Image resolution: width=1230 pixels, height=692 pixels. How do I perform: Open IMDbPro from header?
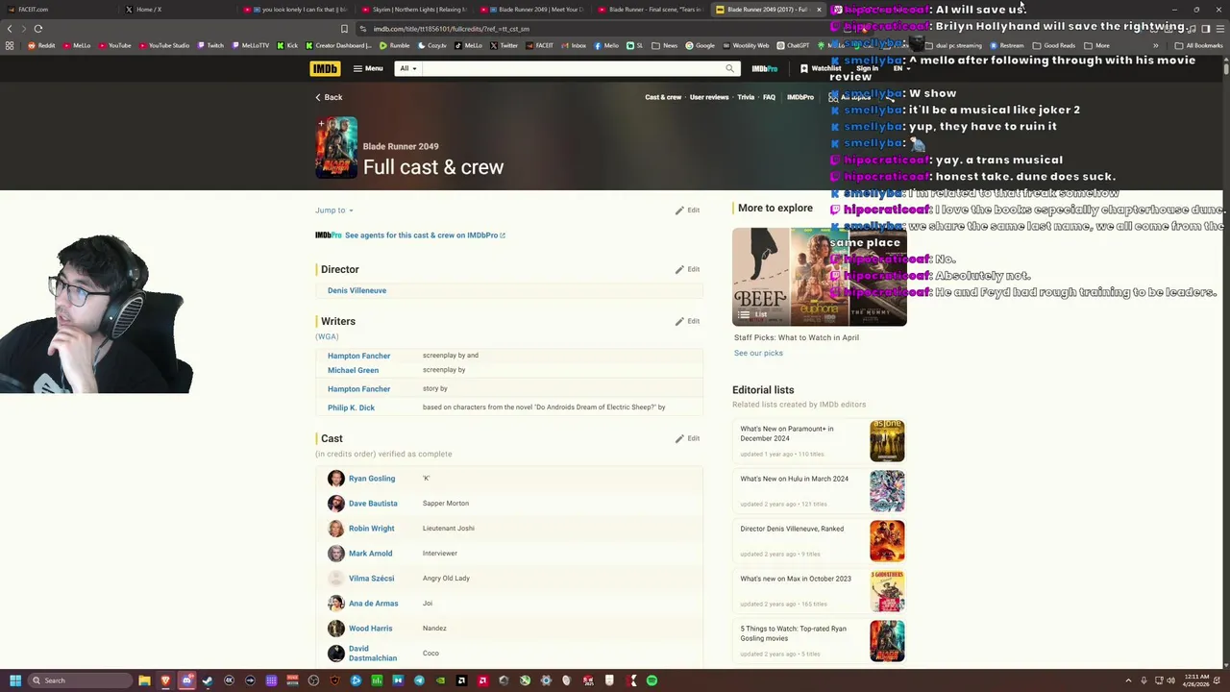765,68
